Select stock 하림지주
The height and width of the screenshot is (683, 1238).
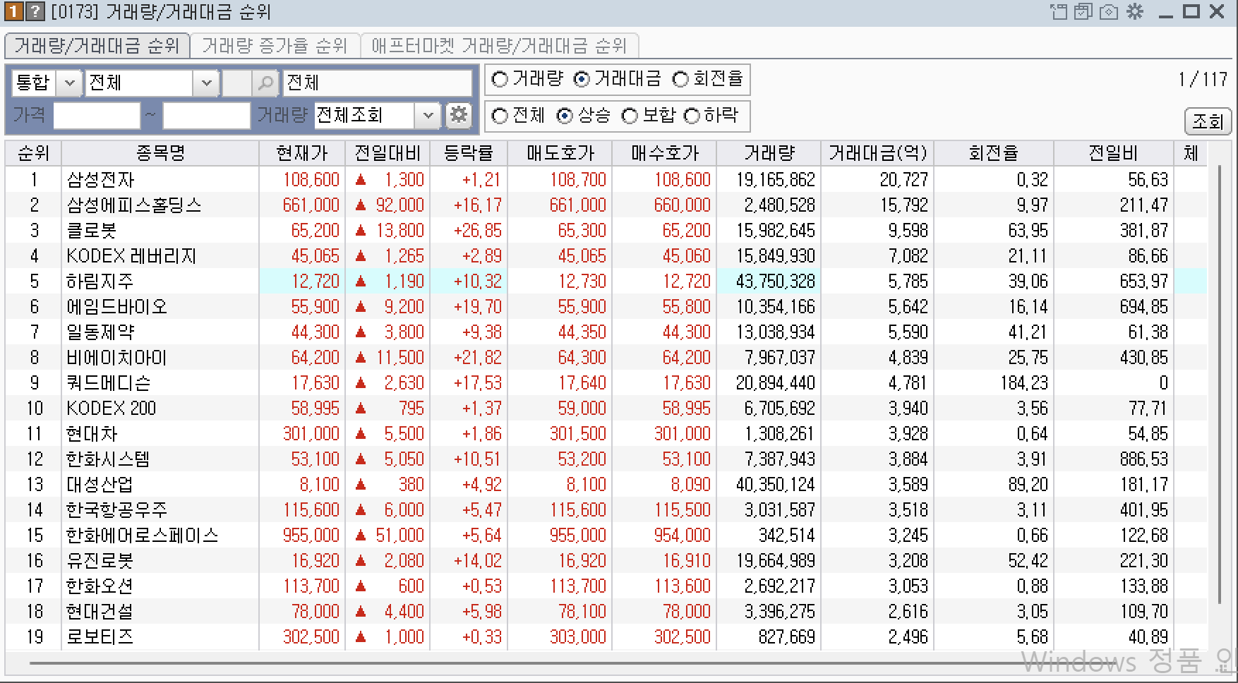pos(100,281)
